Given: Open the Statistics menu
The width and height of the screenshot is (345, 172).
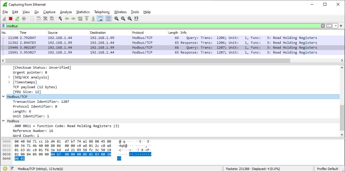Looking at the screenshot, I should click(83, 12).
